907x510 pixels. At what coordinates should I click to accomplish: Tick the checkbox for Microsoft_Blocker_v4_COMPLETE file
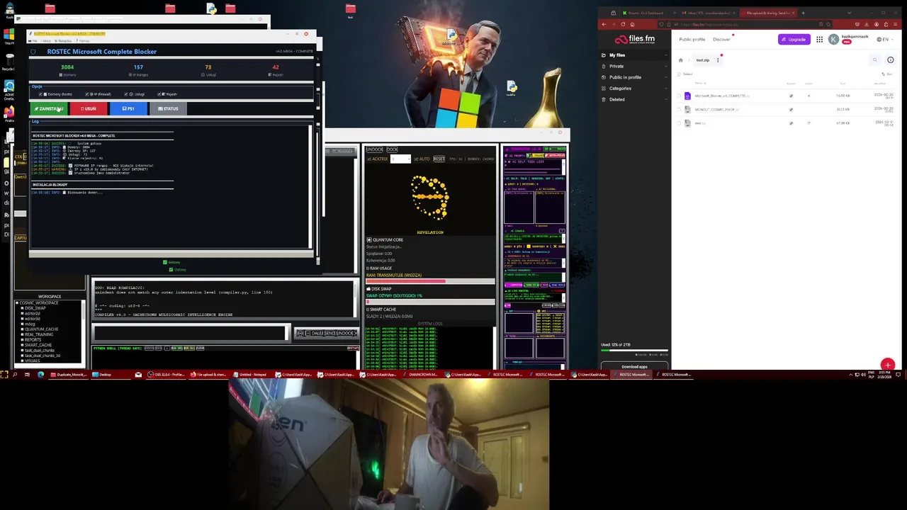679,96
